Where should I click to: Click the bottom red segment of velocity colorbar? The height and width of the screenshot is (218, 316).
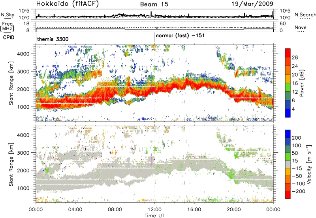[x=288, y=195]
